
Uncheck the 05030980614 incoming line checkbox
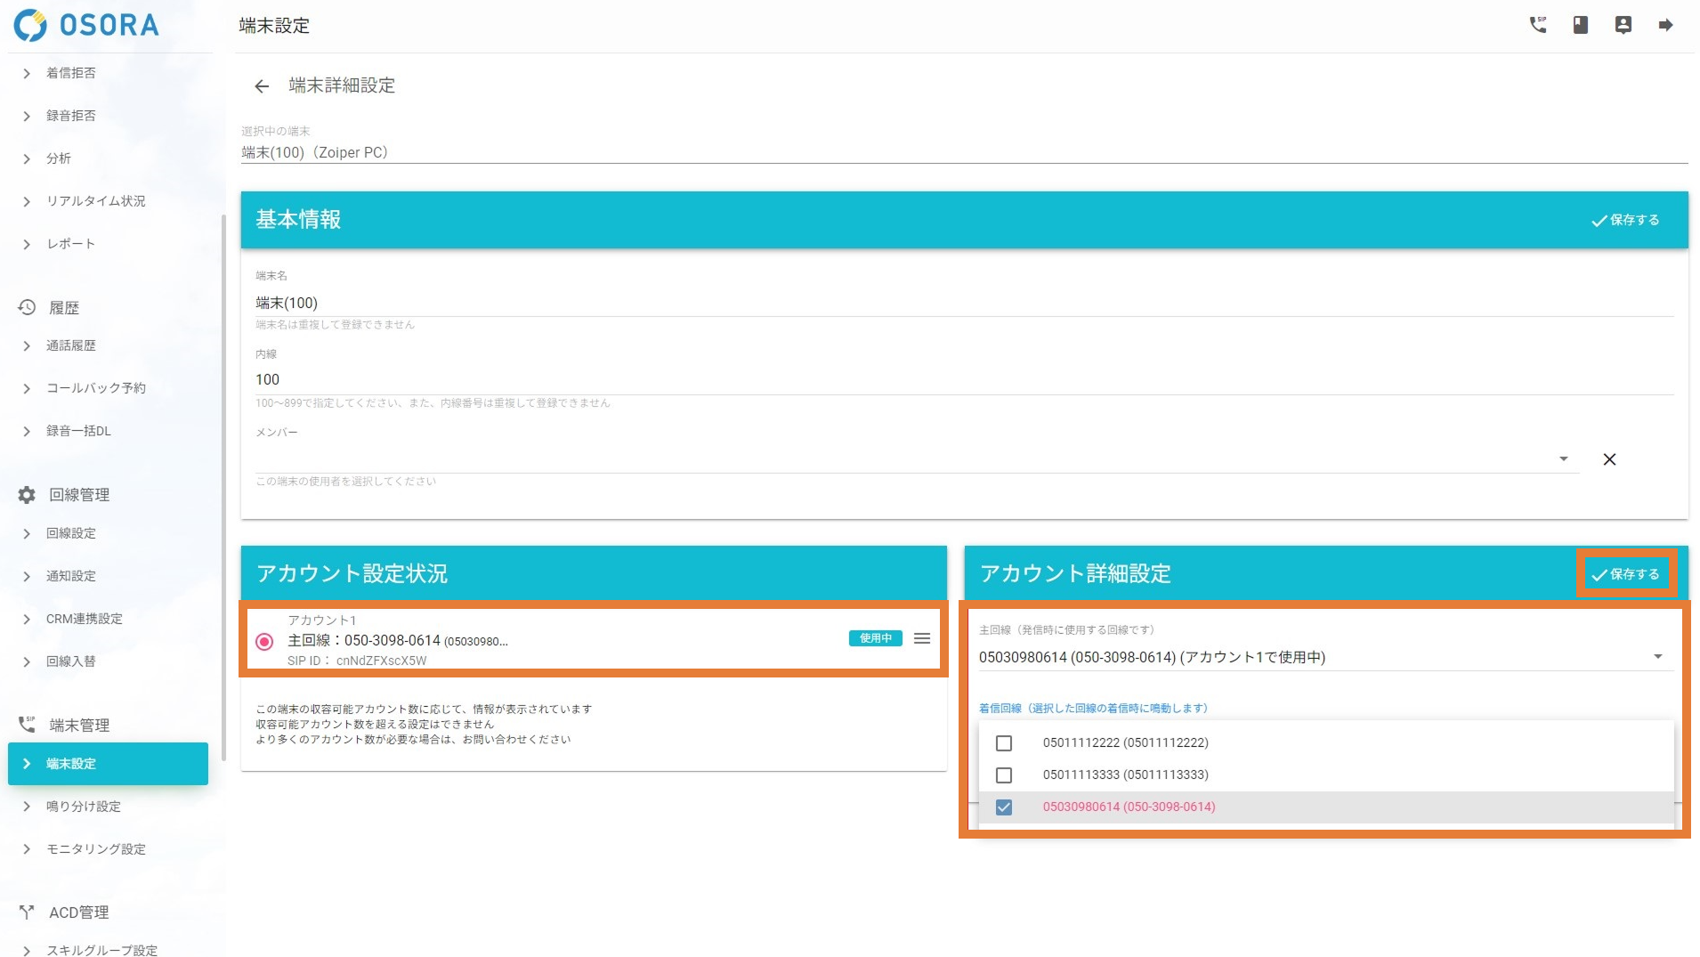[x=1004, y=807]
